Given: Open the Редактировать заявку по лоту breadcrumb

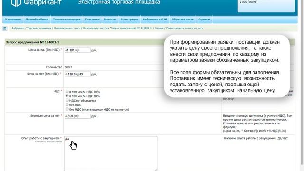Looking at the screenshot, I should pos(185,28).
